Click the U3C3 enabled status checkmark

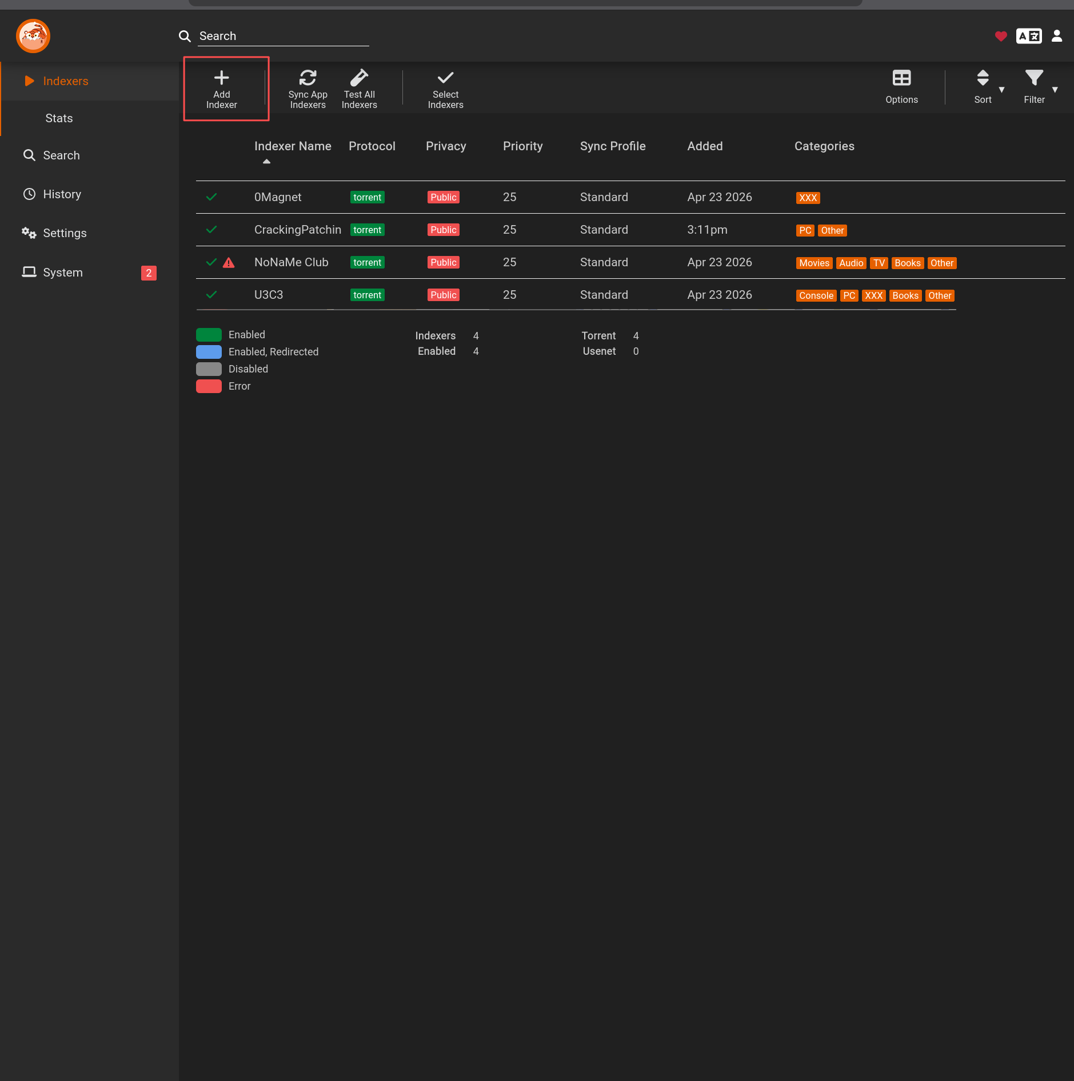coord(211,295)
